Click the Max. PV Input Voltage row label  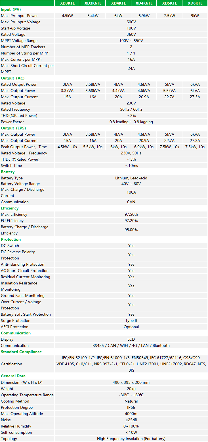pos(21,22)
